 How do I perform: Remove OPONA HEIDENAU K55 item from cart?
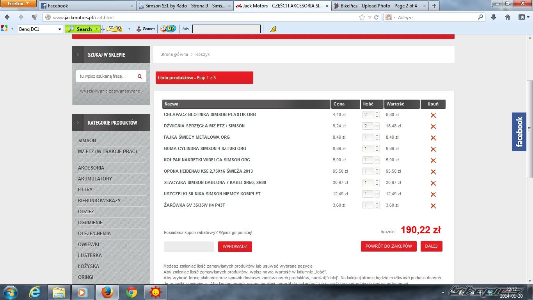(x=433, y=172)
